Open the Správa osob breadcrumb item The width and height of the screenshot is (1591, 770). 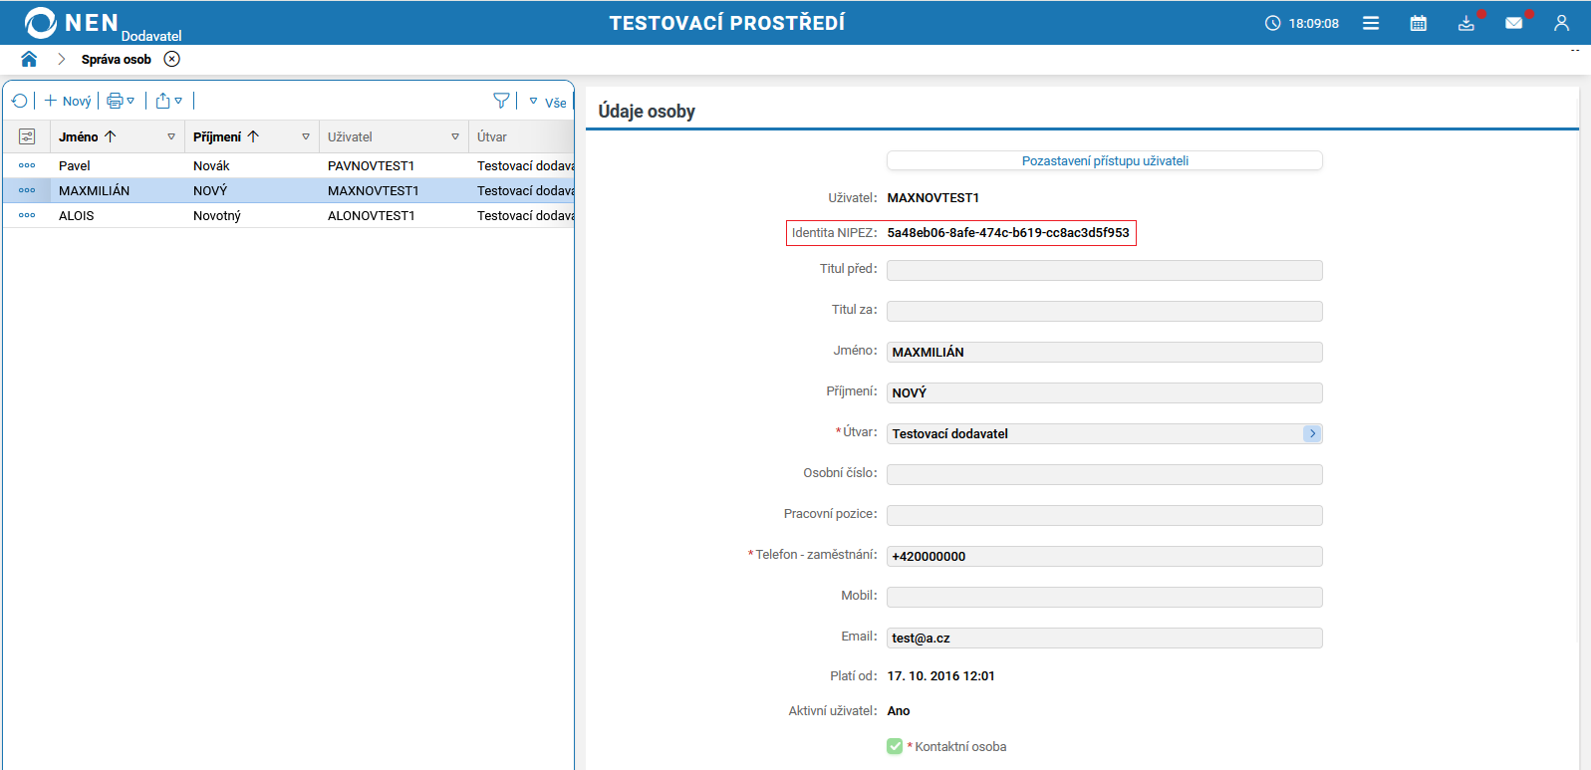pyautogui.click(x=117, y=59)
